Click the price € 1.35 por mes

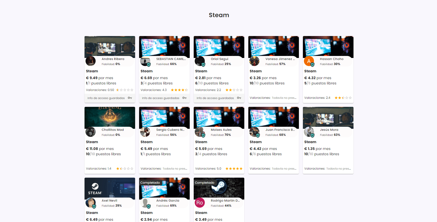[x=317, y=149]
